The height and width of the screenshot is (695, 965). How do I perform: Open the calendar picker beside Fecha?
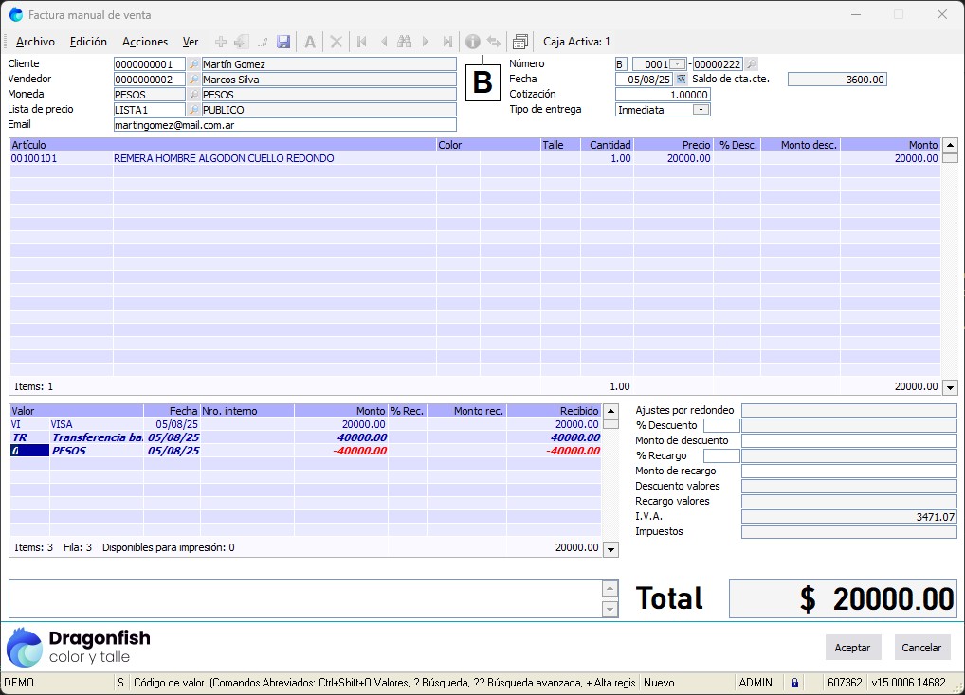point(680,80)
